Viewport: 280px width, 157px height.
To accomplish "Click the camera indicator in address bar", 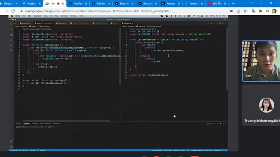I will tap(231, 11).
